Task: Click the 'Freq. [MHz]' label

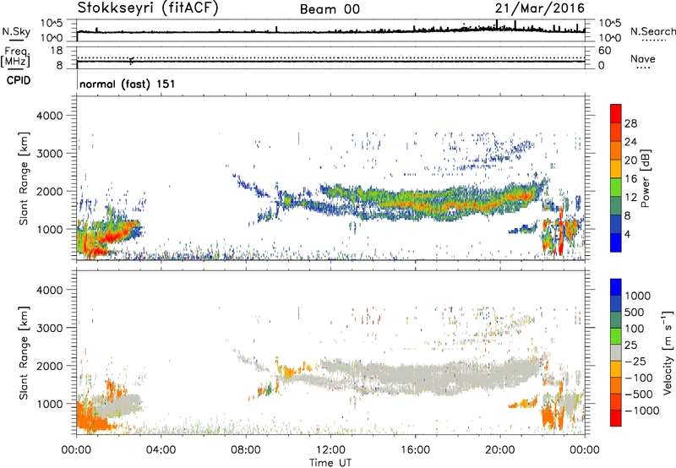Action: [x=15, y=57]
